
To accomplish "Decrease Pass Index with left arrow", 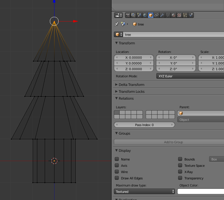I will (117, 125).
